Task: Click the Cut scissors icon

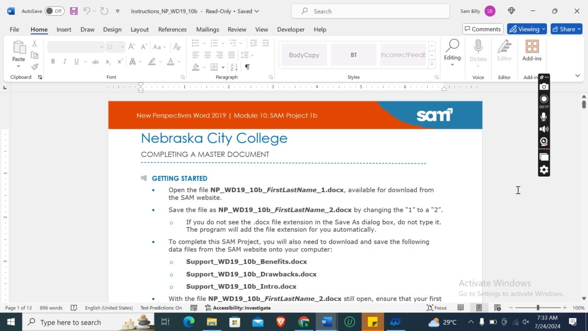Action: [x=34, y=44]
